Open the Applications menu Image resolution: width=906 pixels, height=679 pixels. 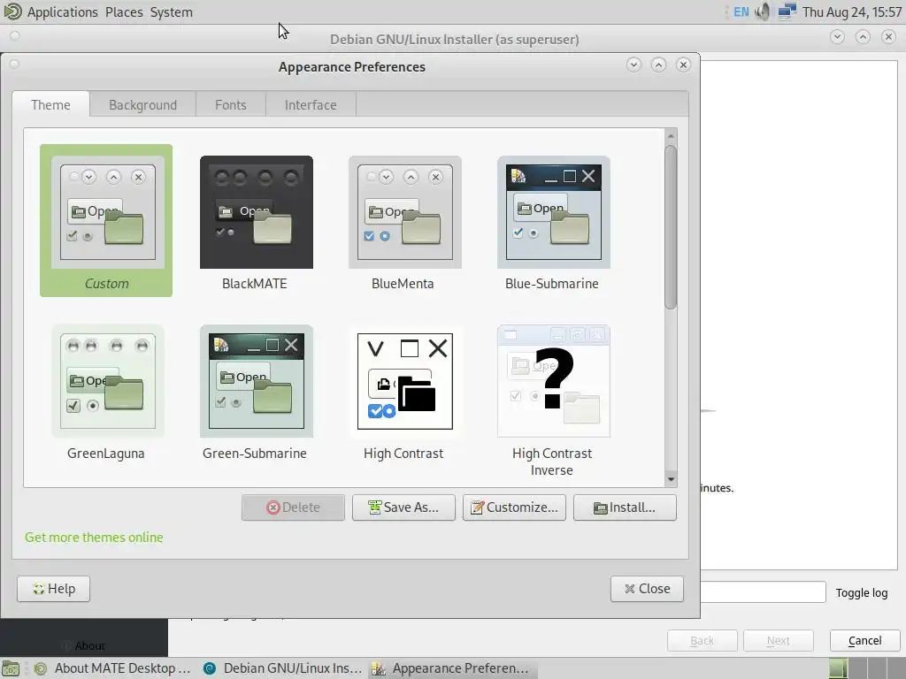(x=63, y=12)
